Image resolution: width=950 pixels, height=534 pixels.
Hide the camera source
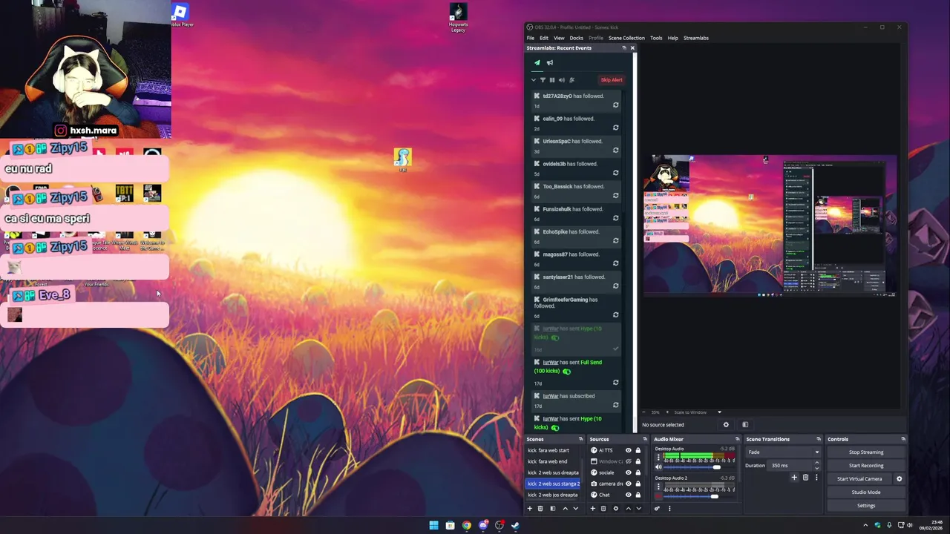coord(628,484)
